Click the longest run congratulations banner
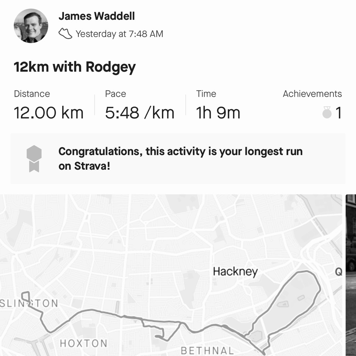 178,159
